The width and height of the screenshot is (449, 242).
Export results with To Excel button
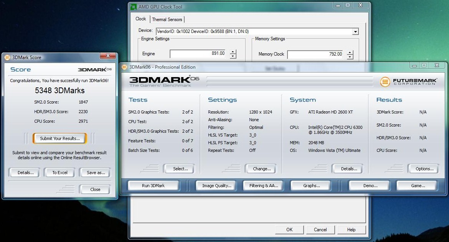tap(60, 173)
